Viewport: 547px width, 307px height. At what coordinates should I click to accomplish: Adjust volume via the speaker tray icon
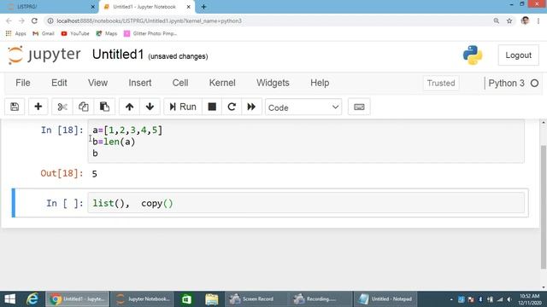point(509,299)
